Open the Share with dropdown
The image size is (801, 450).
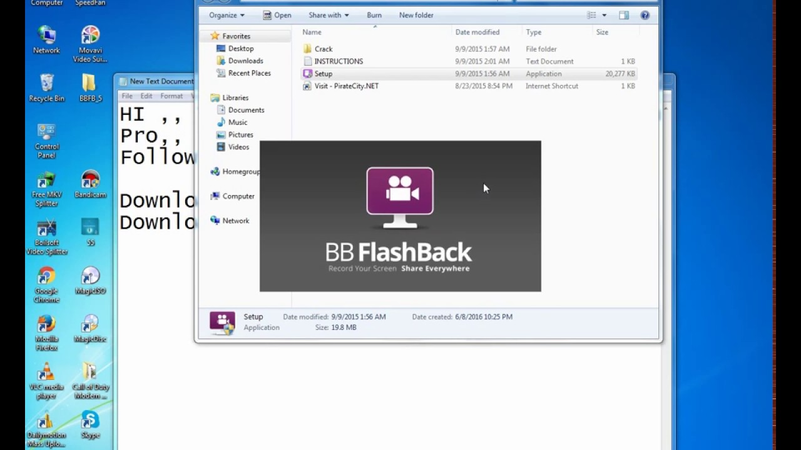click(329, 15)
